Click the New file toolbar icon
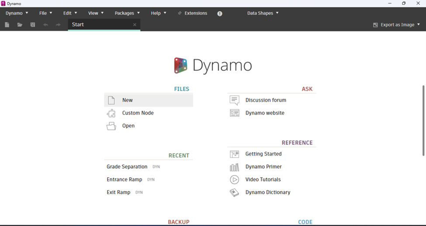 7,25
